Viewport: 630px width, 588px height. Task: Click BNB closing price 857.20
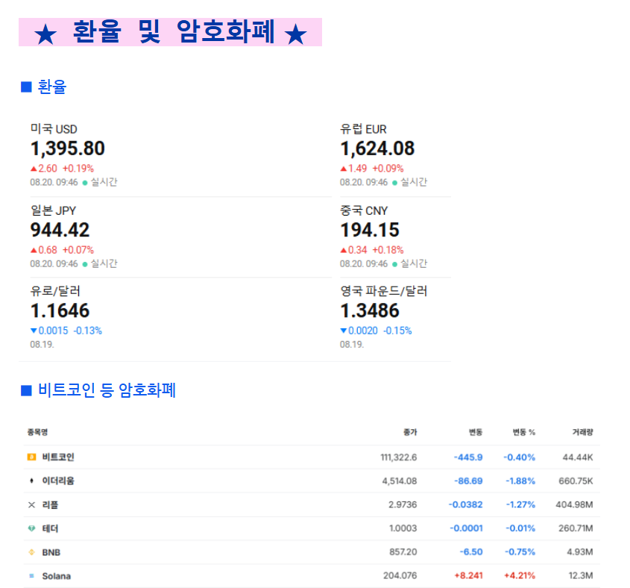403,552
